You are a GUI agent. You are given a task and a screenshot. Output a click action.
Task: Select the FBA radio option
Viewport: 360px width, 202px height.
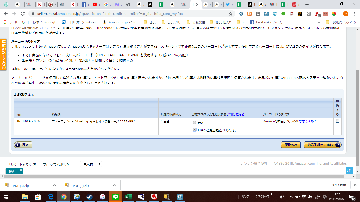tap(194, 123)
